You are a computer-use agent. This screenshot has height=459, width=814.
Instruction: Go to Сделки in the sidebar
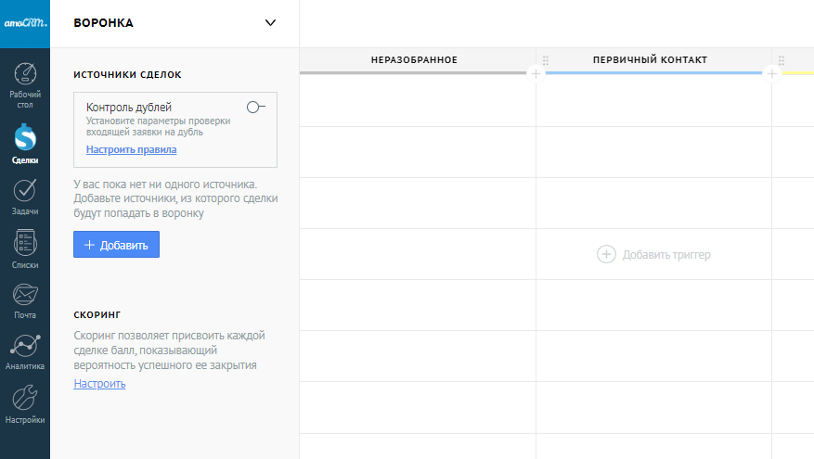25,144
